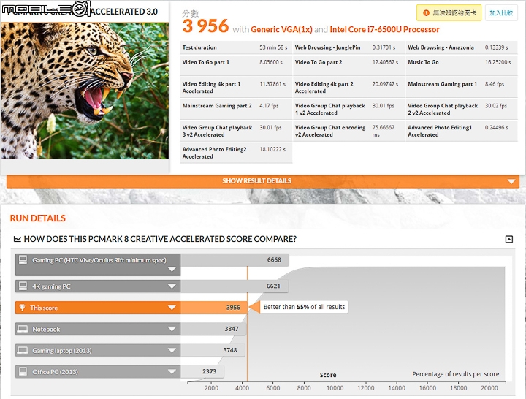Click the comparison question heading
The width and height of the screenshot is (526, 399).
coord(160,239)
